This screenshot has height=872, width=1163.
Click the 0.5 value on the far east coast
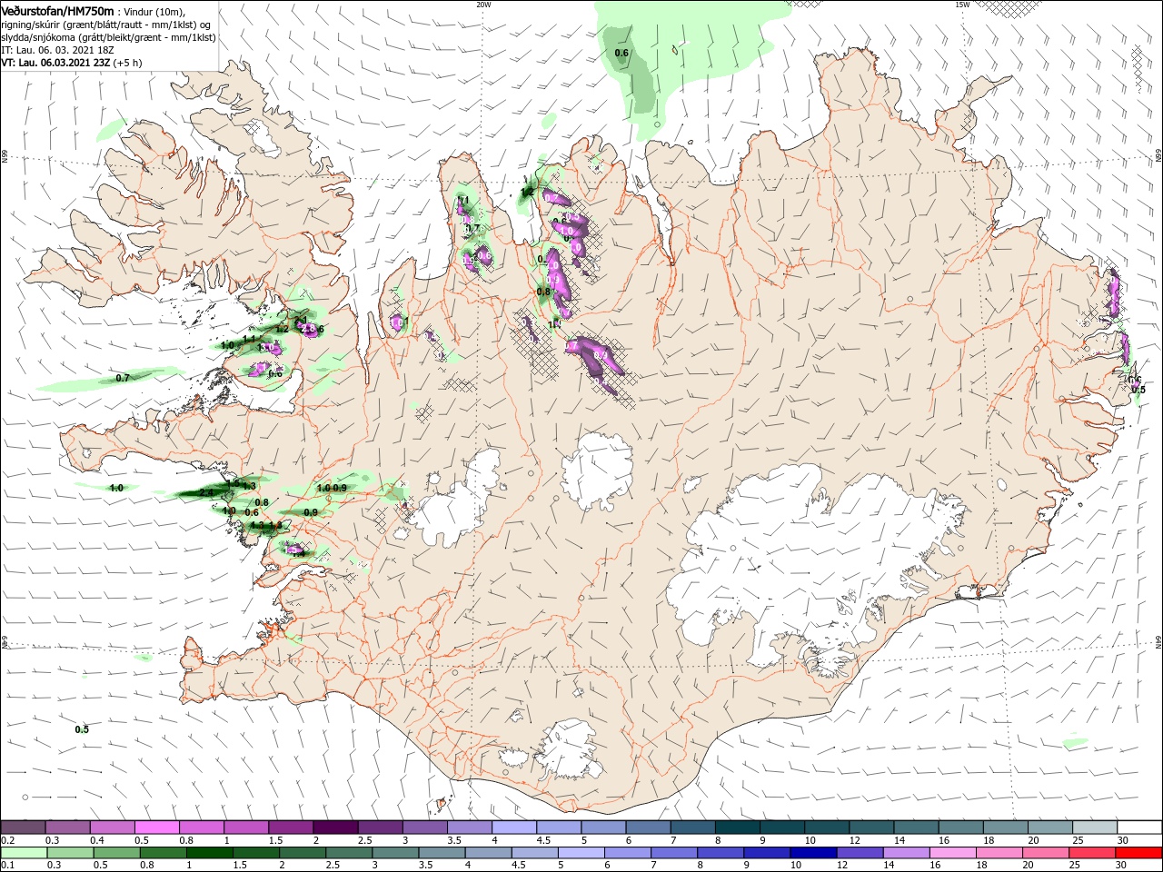[x=1138, y=389]
